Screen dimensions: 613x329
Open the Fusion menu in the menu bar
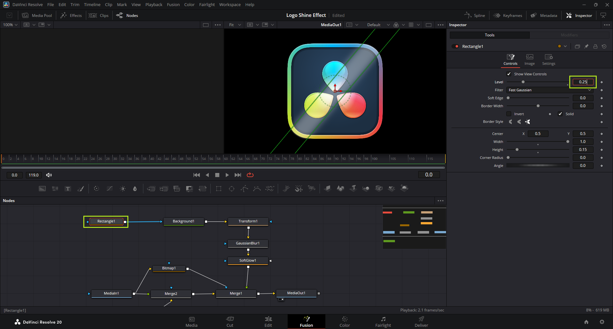[x=173, y=4]
